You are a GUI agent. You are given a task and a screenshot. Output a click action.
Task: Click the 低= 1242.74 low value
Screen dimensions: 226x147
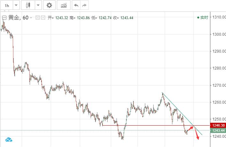(101, 18)
